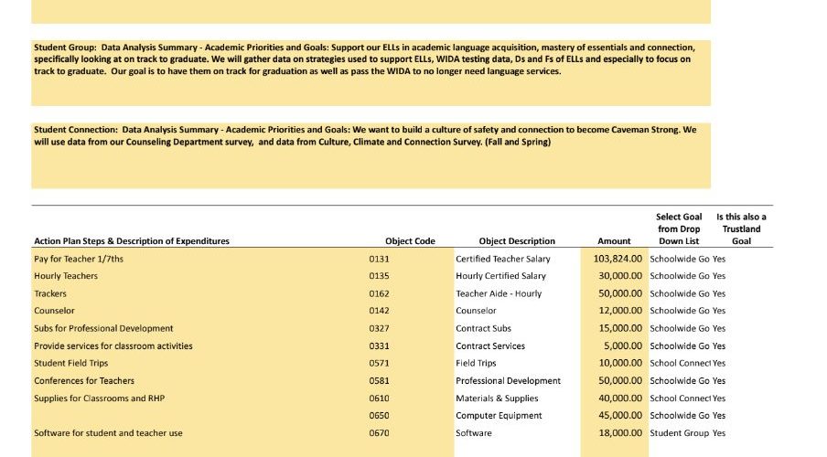
Task: Select 'Supplies for Classrooms and RHP' cell
Action: 99,398
